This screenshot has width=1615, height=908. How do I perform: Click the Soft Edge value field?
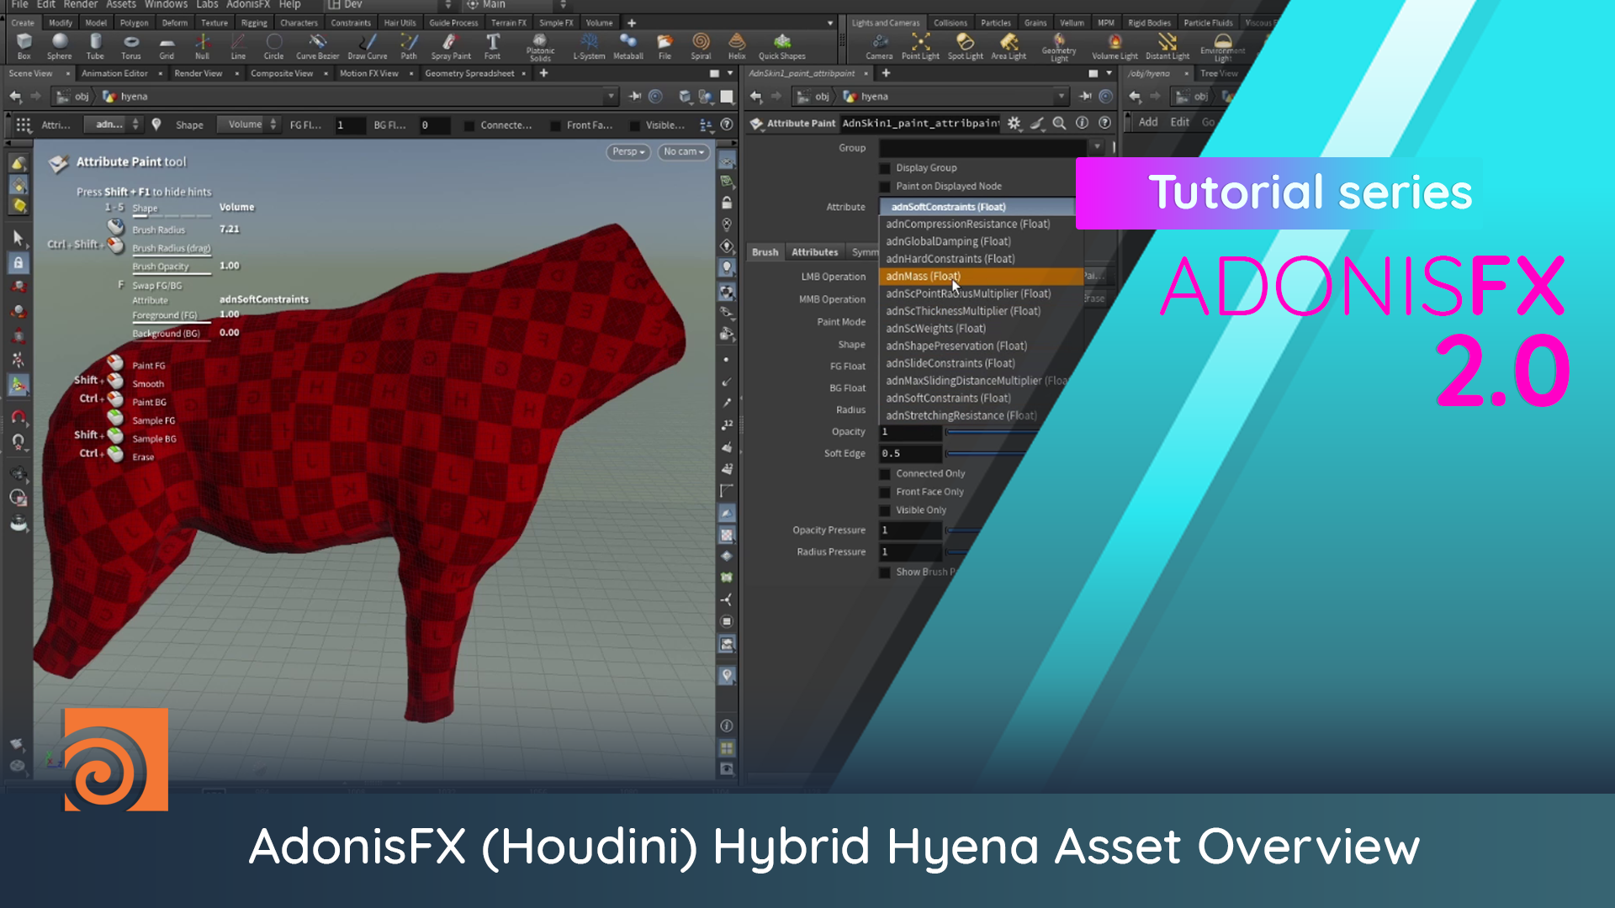point(910,454)
